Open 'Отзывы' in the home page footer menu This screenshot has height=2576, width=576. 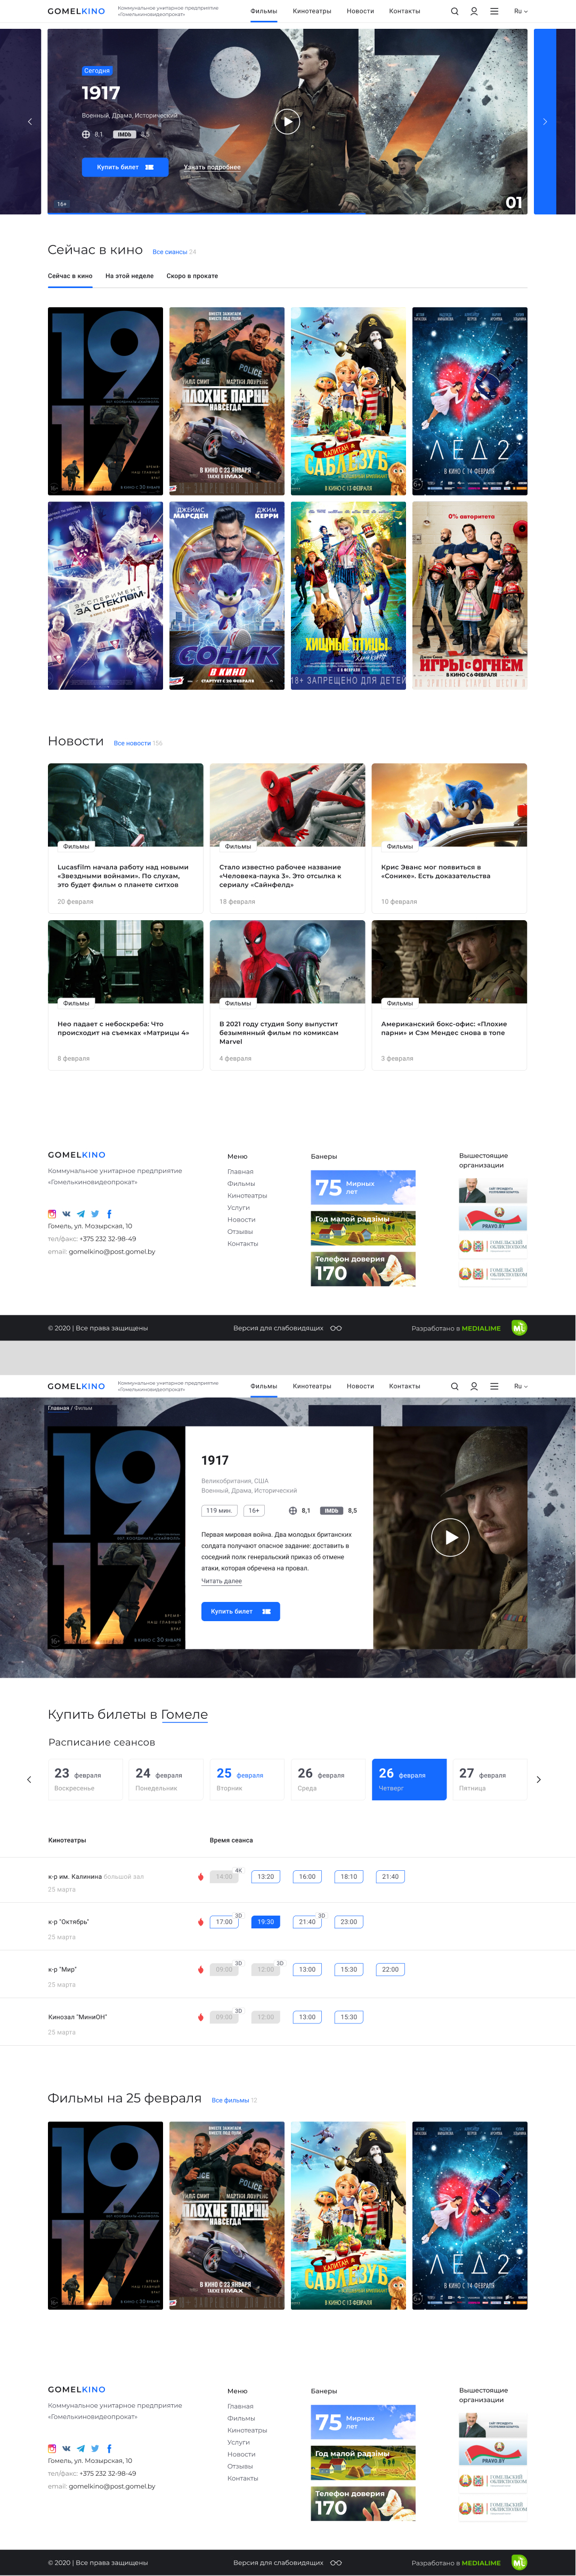[x=240, y=1232]
